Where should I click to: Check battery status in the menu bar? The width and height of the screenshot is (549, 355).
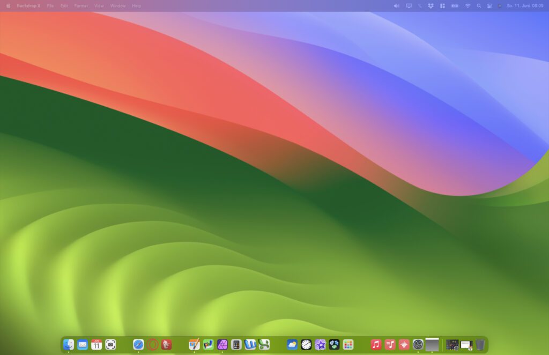click(x=454, y=6)
